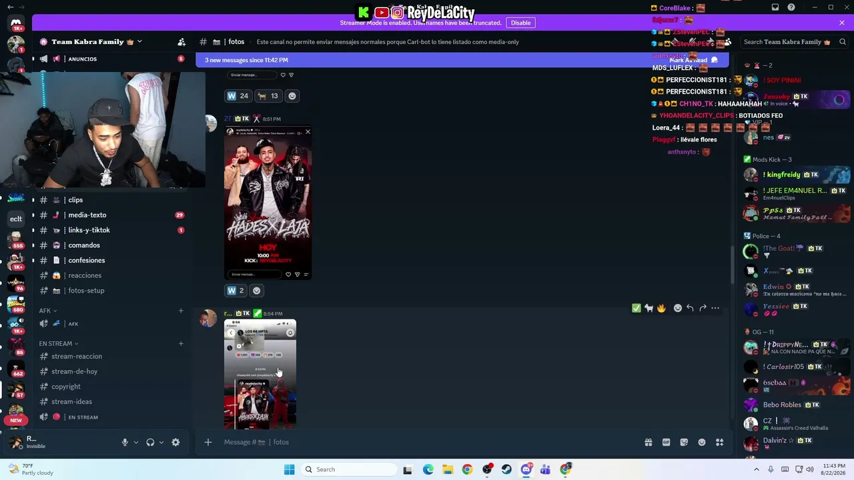The height and width of the screenshot is (480, 854).
Task: Open the help icon in title bar
Action: 791,7
